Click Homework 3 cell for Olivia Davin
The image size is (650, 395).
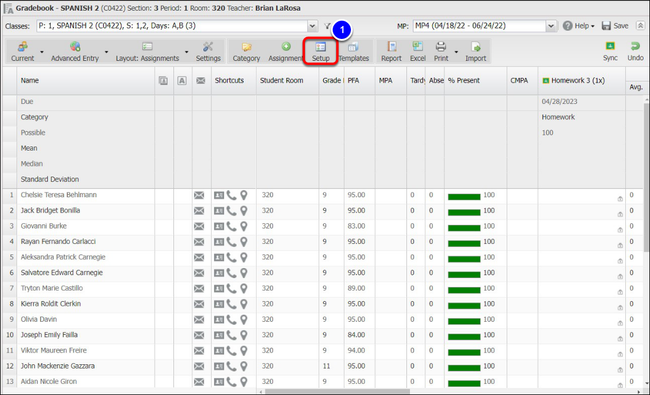tap(582, 319)
